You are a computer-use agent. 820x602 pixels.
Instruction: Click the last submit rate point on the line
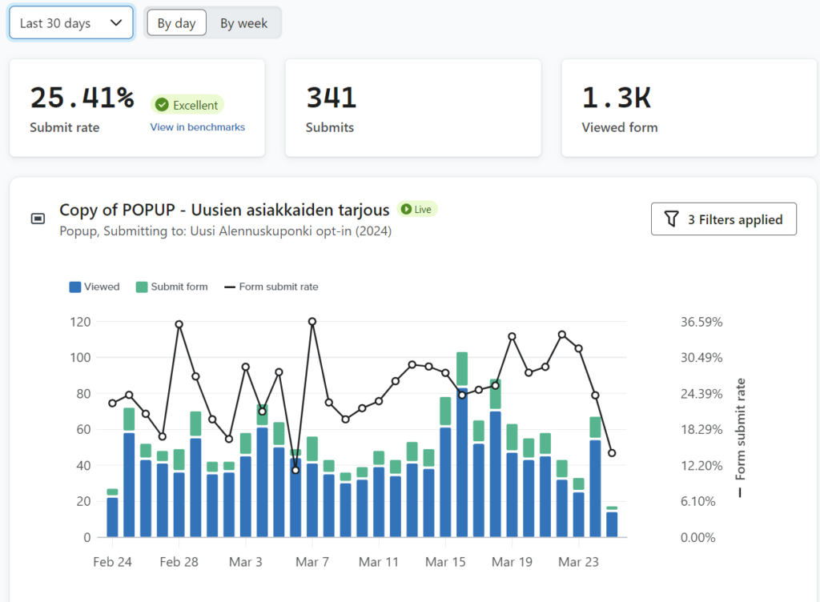[612, 453]
